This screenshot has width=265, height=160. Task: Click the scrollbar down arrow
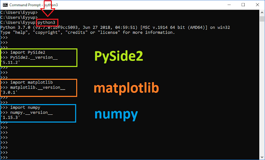coord(262,157)
